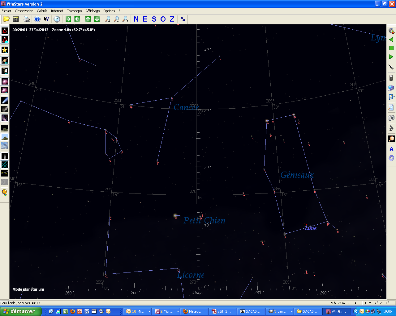The image size is (396, 316).
Task: Open the Télescope menu
Action: [74, 11]
